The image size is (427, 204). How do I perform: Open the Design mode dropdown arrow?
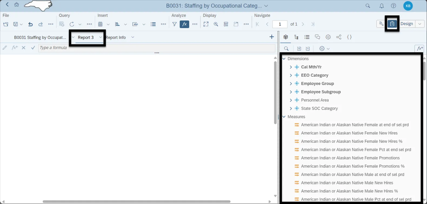click(420, 24)
